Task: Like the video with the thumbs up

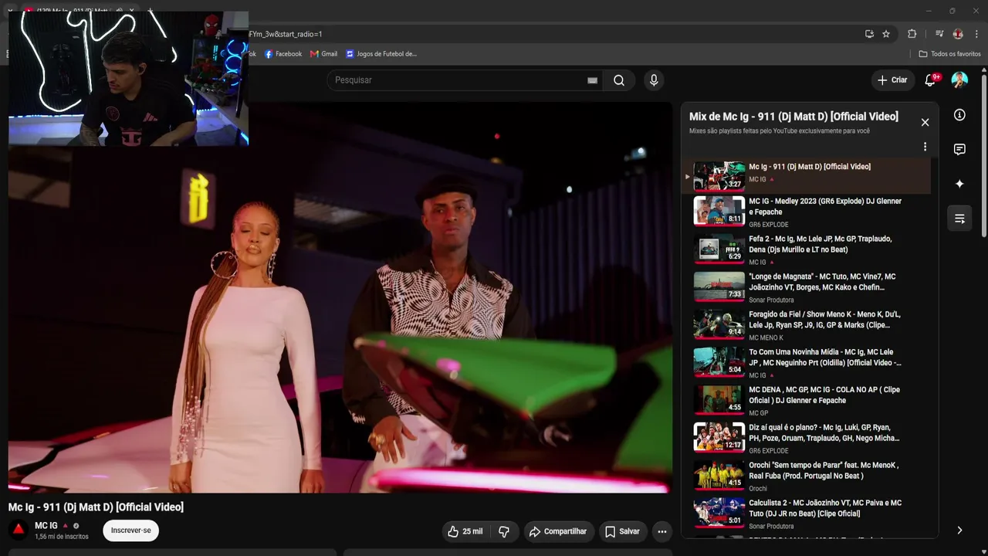Action: pos(465,531)
